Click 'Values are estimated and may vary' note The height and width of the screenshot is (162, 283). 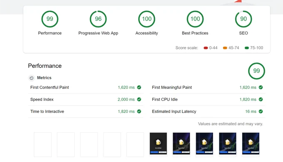(231, 124)
